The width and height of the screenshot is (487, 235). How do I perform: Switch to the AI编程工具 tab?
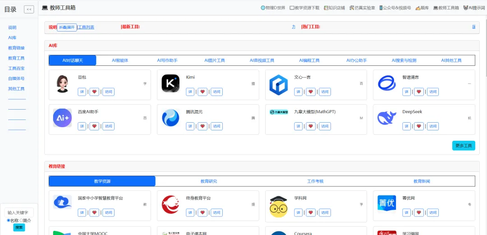click(309, 60)
